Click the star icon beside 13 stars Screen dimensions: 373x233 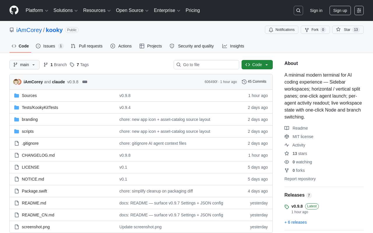tap(287, 153)
